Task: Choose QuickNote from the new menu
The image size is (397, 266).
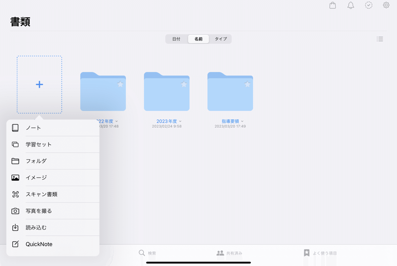Action: point(53,244)
